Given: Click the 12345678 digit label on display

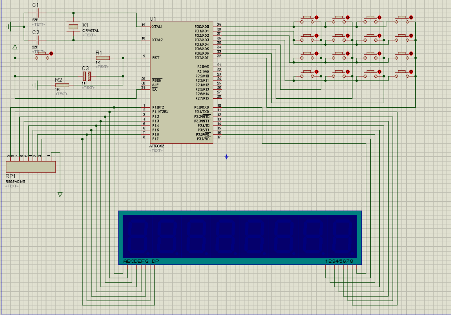Looking at the screenshot, I should (x=339, y=261).
